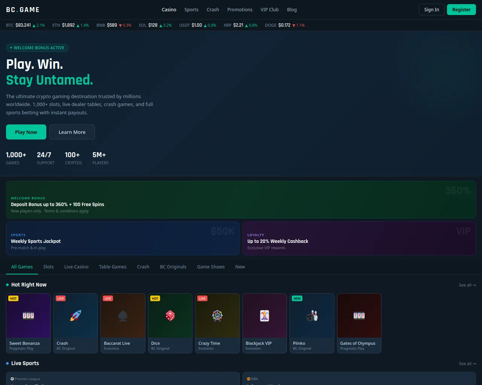The height and width of the screenshot is (385, 482).
Task: Click the Sweet Bonanza slot machine icon
Action: (x=28, y=315)
